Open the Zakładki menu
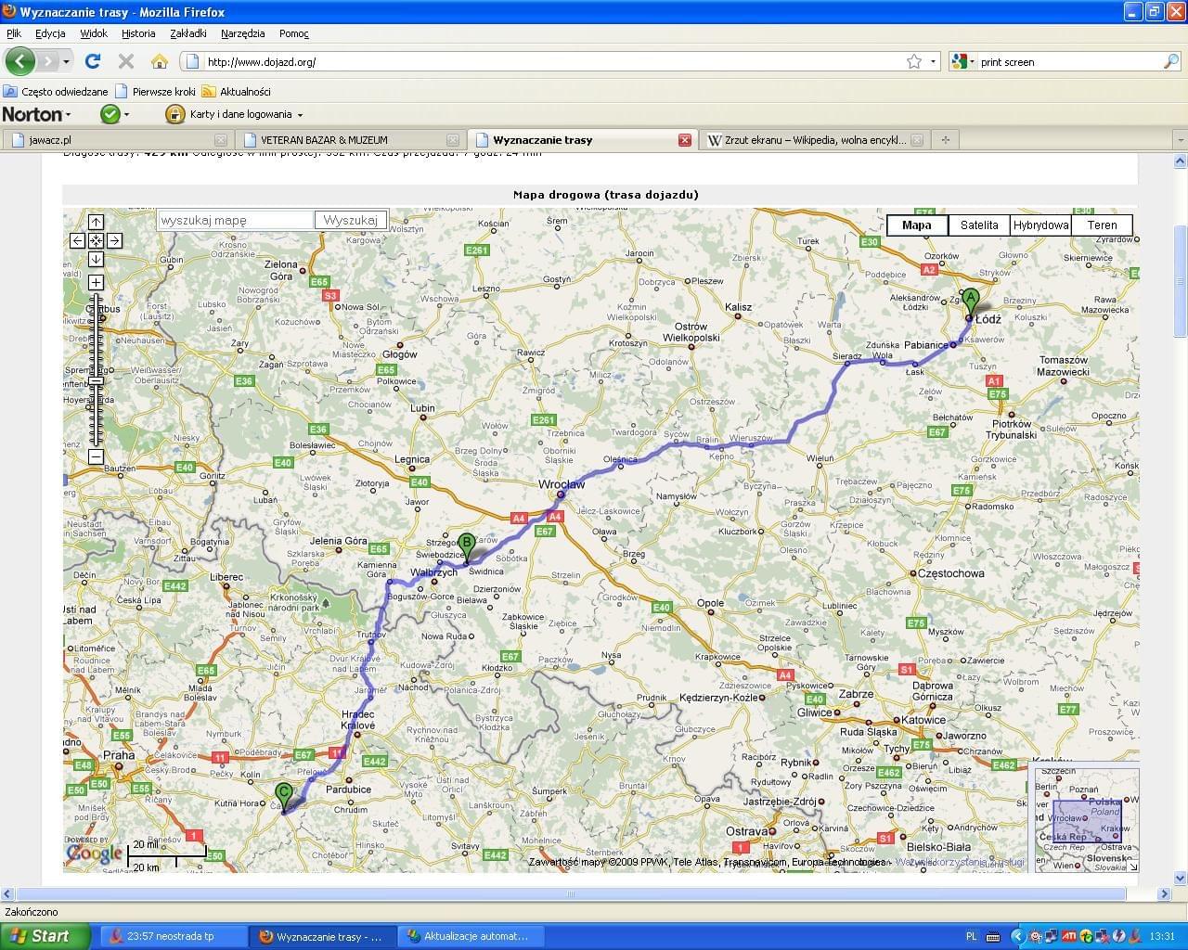Screen dimensions: 1188x950 tap(188, 33)
